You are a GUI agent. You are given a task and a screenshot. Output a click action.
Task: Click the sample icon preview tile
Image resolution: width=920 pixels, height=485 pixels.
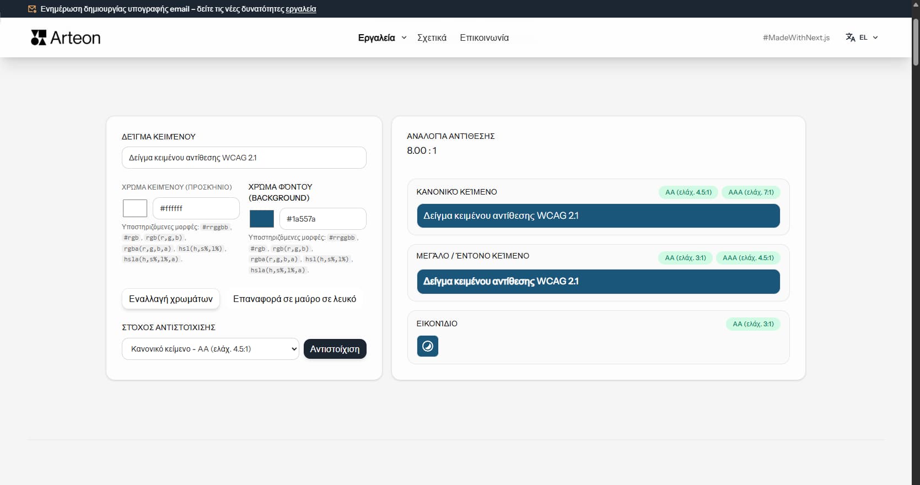(427, 346)
